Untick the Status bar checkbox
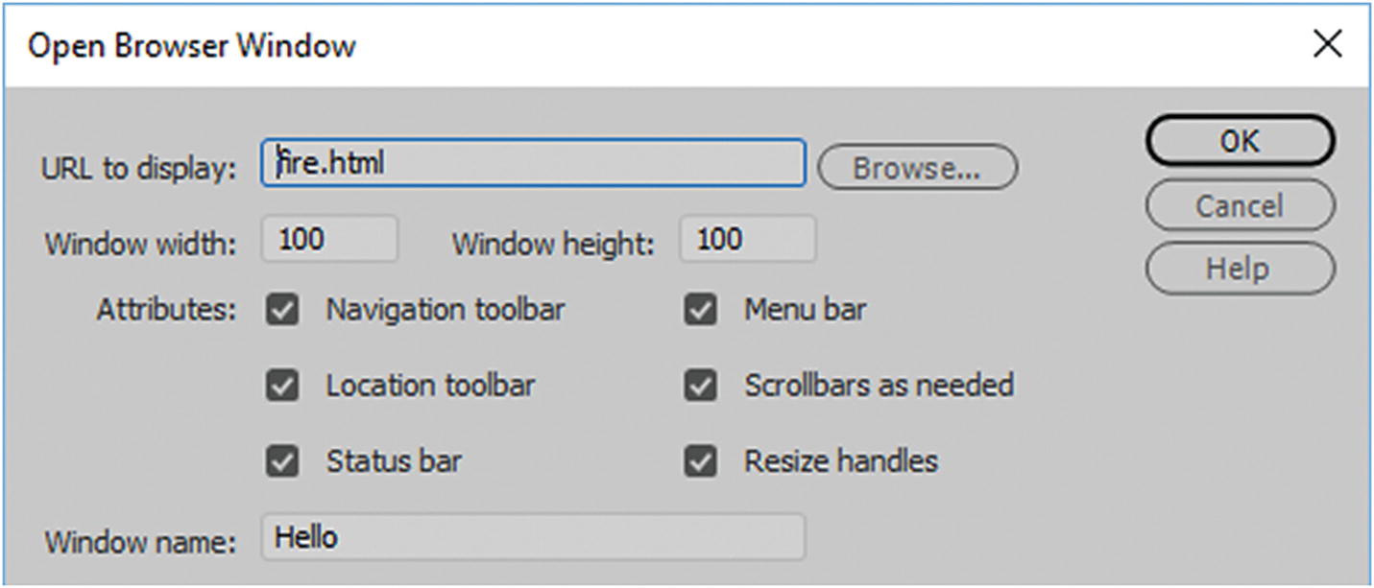The image size is (1374, 588). click(282, 462)
